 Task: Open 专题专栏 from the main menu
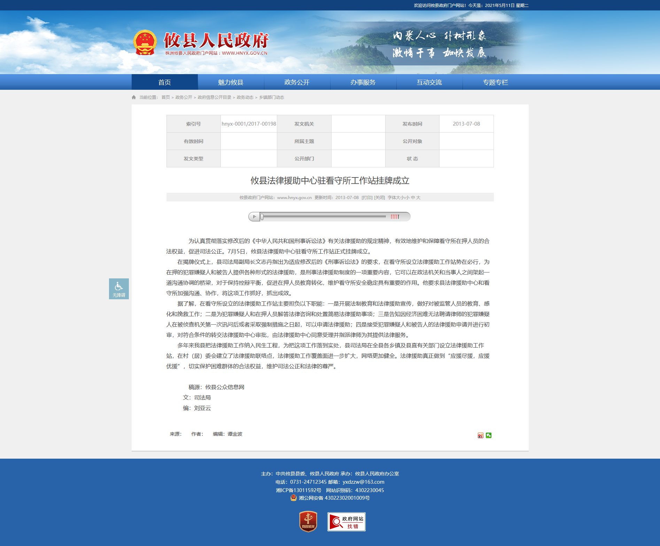pos(495,82)
